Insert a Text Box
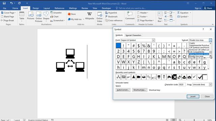 tap(160, 17)
